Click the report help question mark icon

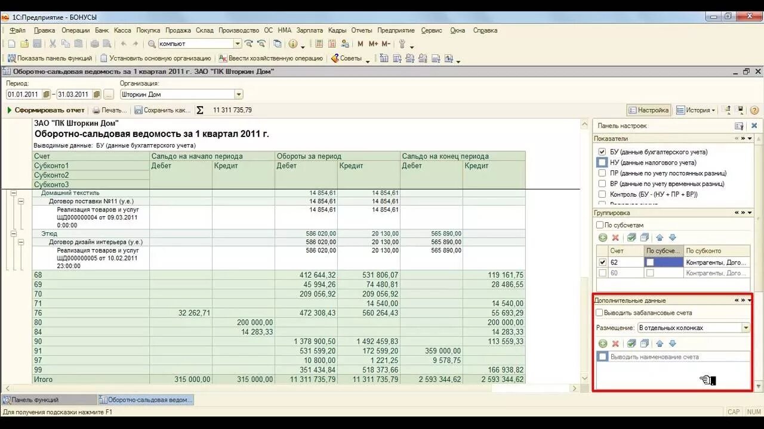point(754,110)
